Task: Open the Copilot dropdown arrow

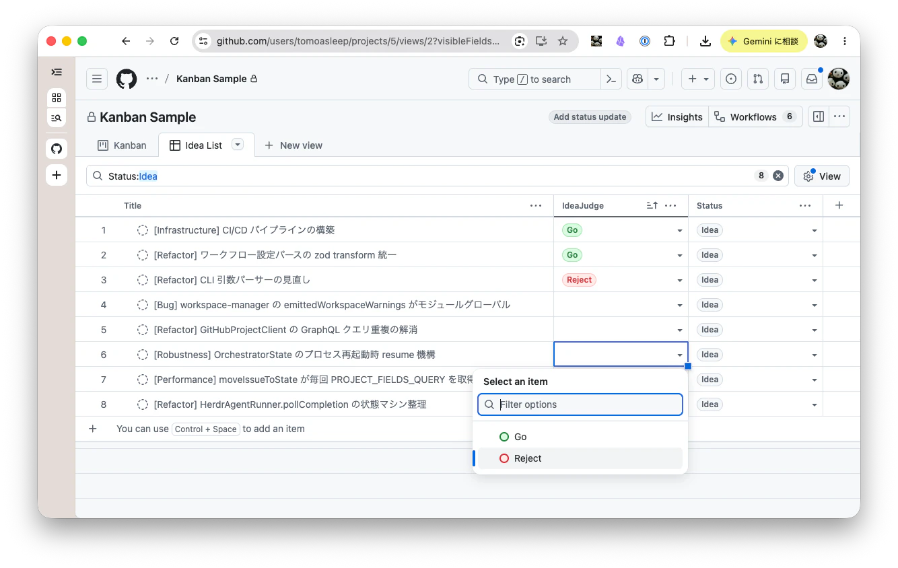Action: pyautogui.click(x=656, y=79)
